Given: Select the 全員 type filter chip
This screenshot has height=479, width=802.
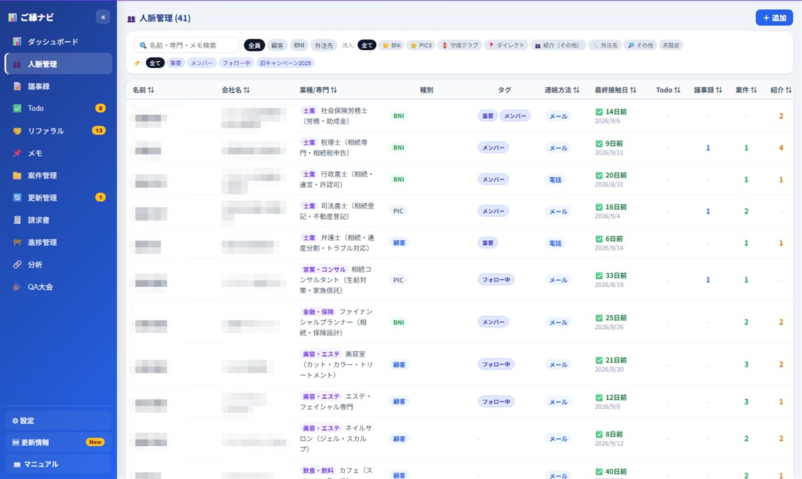Looking at the screenshot, I should 254,45.
